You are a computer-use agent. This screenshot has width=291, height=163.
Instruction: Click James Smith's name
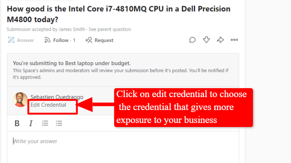72,29
